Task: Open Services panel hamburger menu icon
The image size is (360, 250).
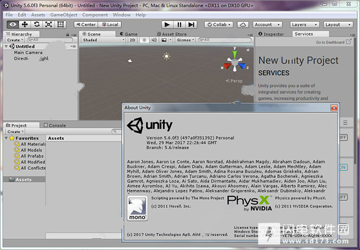Action: coord(345,122)
